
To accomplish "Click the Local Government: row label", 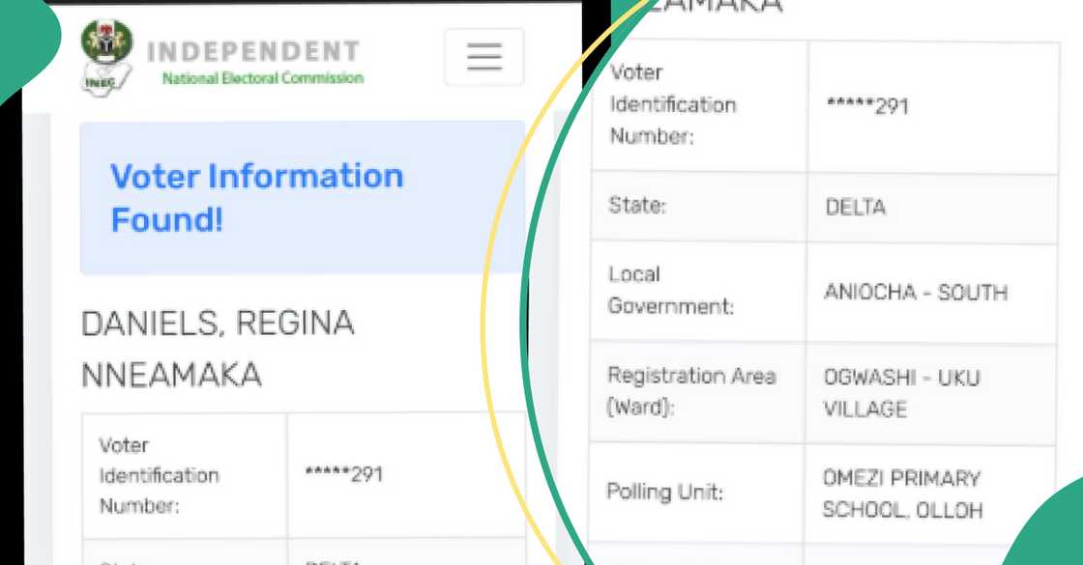I will pos(670,291).
